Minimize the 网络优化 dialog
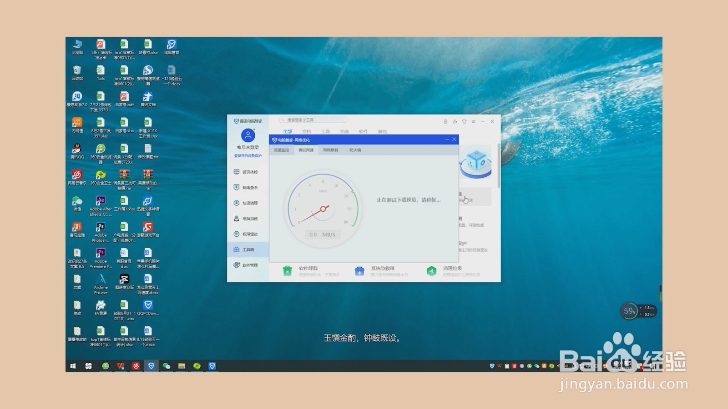 pyautogui.click(x=447, y=140)
